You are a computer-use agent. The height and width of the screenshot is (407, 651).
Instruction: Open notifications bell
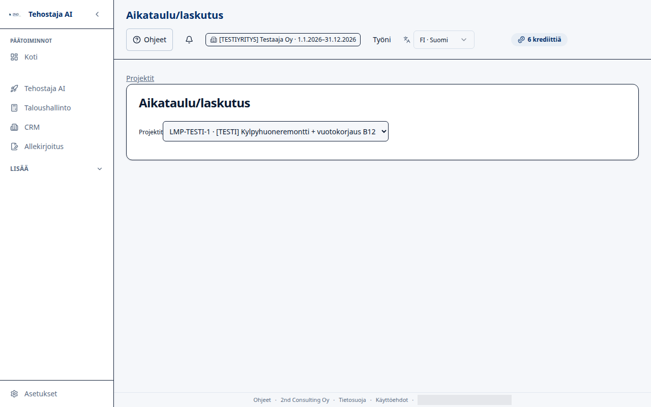[x=189, y=40]
